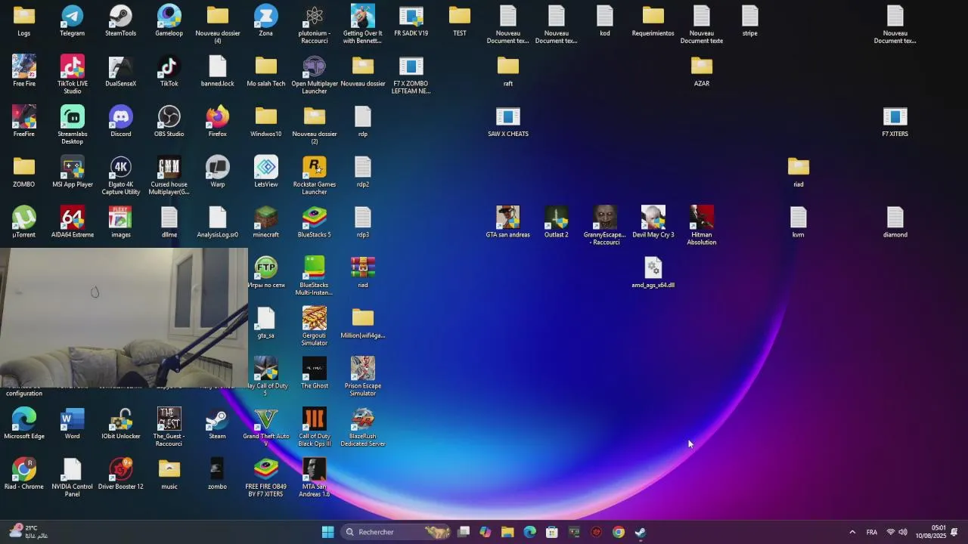Select the Requerimientos folder
The height and width of the screenshot is (544, 968).
[x=653, y=20]
